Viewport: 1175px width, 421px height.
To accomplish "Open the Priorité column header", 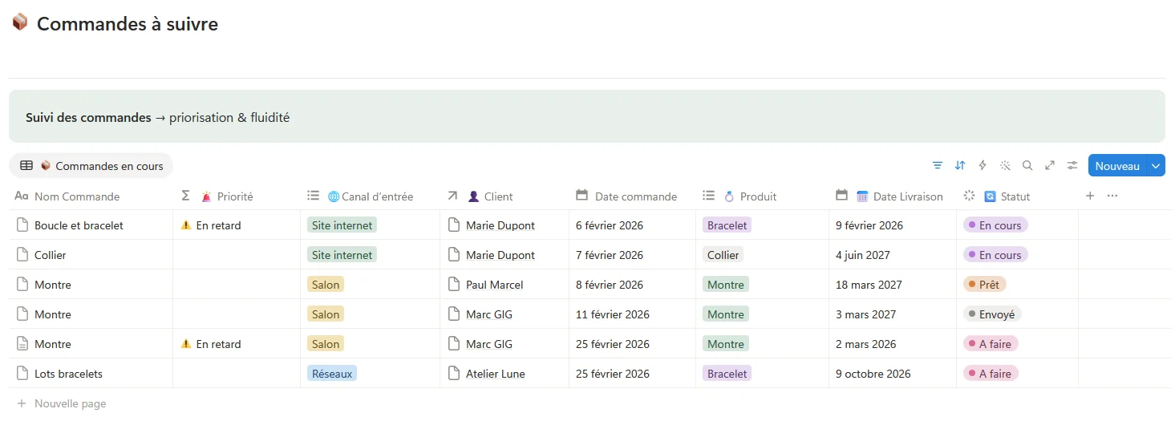I will [237, 196].
